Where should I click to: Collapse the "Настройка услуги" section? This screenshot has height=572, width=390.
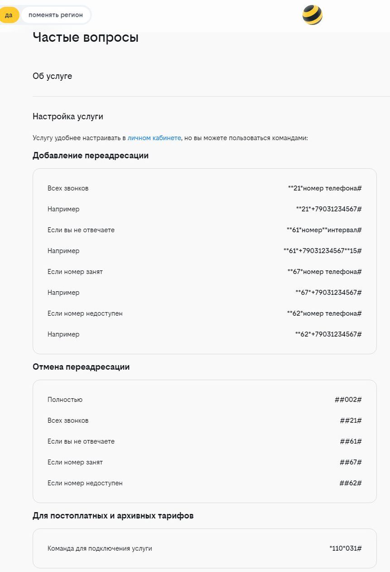click(68, 117)
